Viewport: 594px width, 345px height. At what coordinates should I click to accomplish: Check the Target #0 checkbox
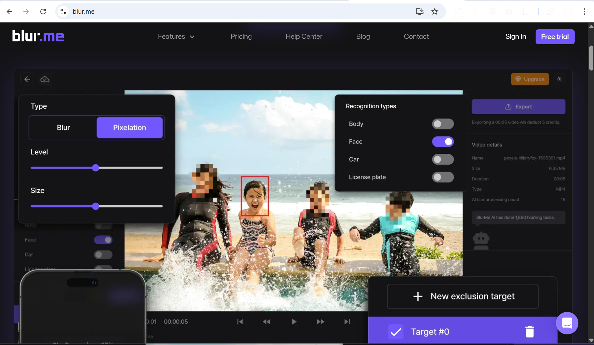[396, 332]
